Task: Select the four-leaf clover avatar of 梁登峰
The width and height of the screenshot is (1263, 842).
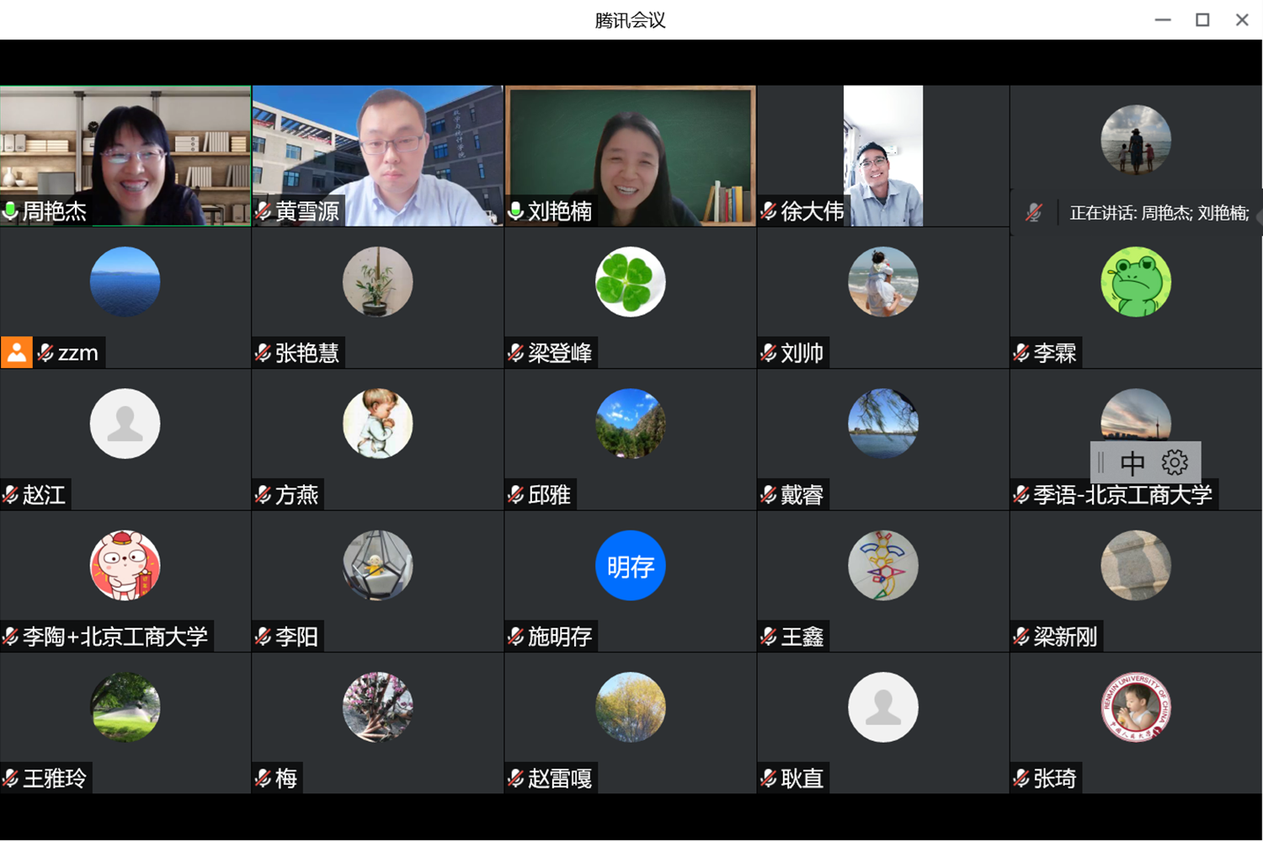Action: point(630,282)
